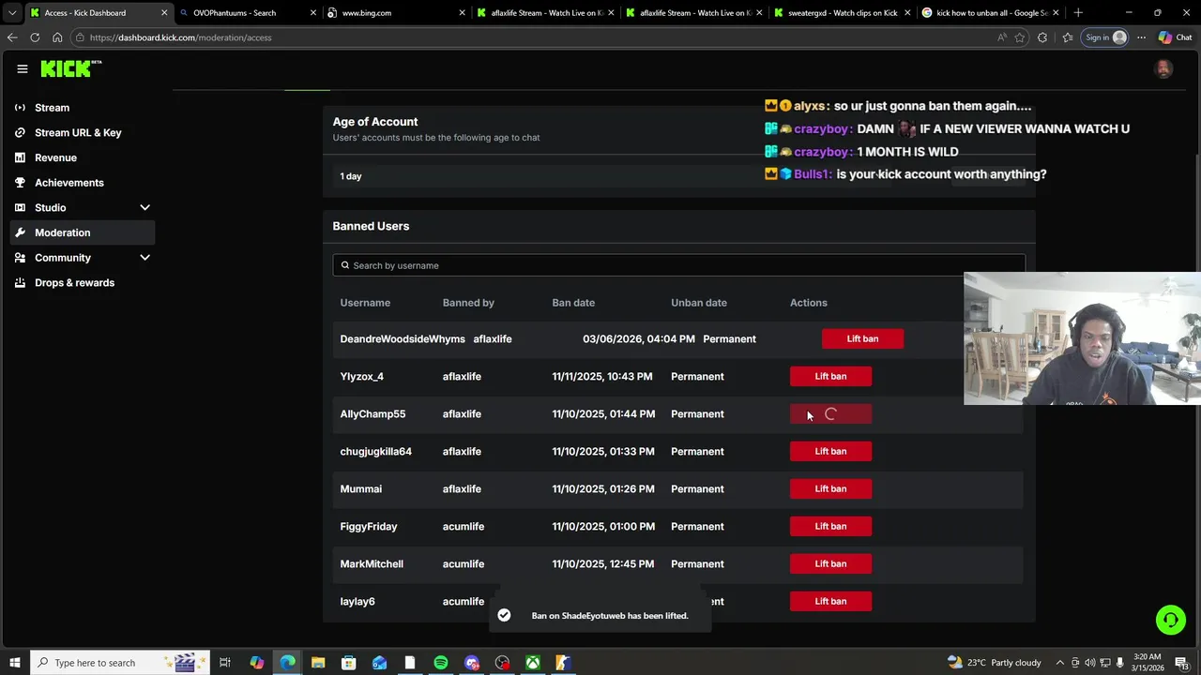Click the Ban date column header
Screen dimensions: 1201x675
pyautogui.click(x=573, y=303)
